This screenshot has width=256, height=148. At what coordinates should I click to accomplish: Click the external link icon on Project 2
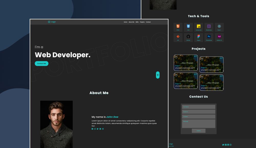[x=220, y=58]
